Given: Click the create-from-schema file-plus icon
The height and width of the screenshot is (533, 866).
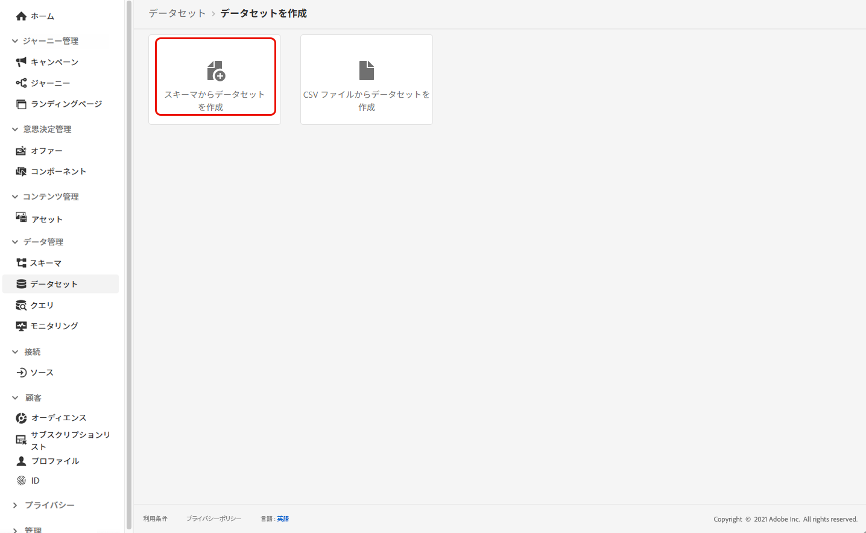Looking at the screenshot, I should tap(215, 71).
